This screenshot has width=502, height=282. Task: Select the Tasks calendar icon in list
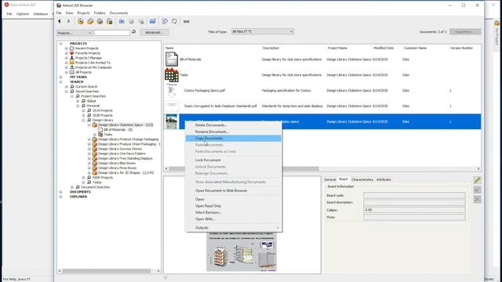click(172, 75)
